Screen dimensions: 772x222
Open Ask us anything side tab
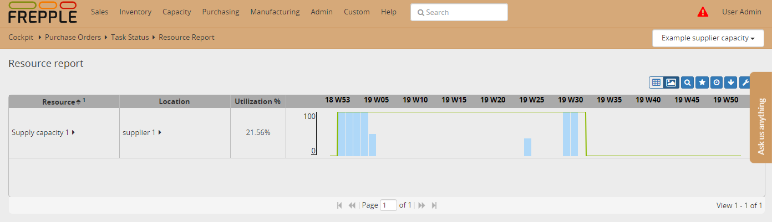761,118
